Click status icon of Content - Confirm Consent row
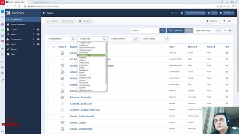The width and height of the screenshot is (239, 134). tap(62, 116)
